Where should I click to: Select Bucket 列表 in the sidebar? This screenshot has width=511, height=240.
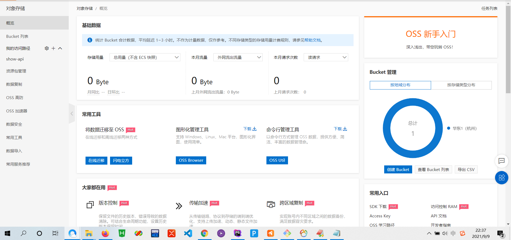[17, 36]
